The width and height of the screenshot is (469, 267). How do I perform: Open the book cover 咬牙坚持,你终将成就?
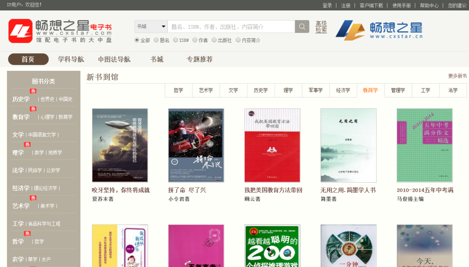point(120,145)
